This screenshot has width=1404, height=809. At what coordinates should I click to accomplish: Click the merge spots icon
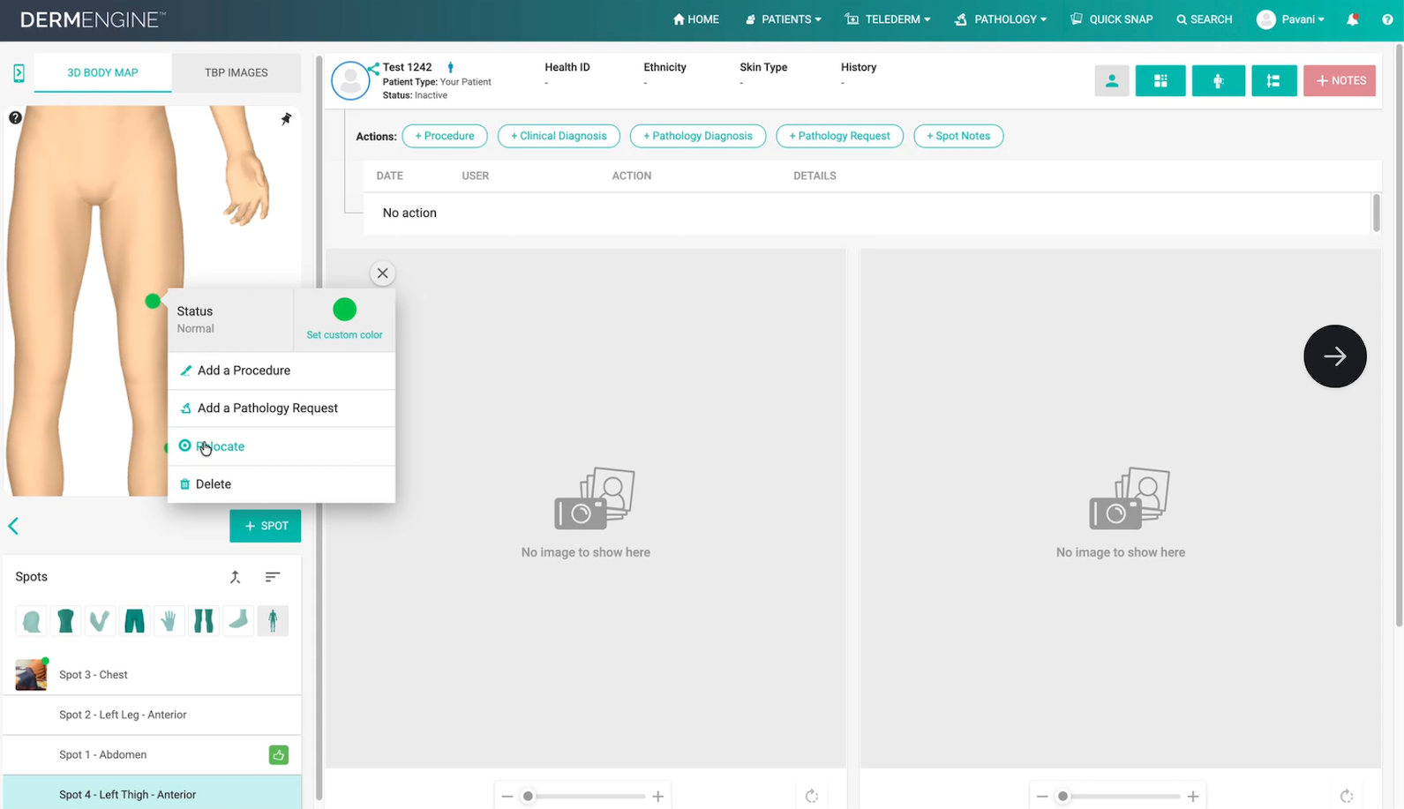[236, 577]
